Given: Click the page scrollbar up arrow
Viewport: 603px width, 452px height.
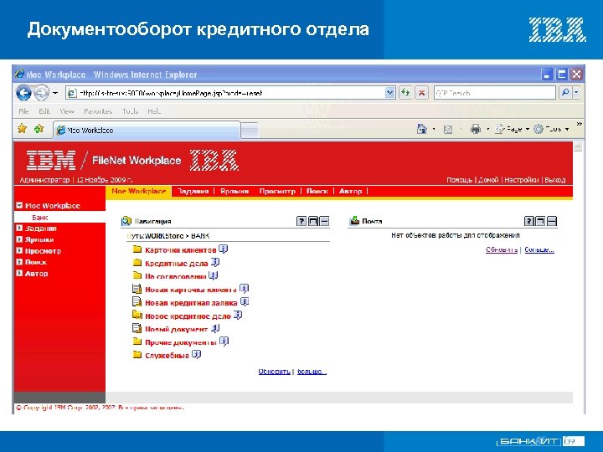Looking at the screenshot, I should [x=578, y=146].
